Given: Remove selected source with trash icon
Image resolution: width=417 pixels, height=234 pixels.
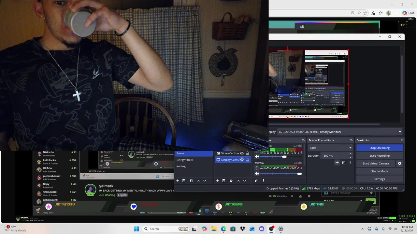Looking at the screenshot, I should [224, 181].
